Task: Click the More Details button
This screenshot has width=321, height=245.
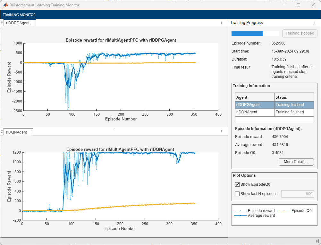Action: click(296, 162)
